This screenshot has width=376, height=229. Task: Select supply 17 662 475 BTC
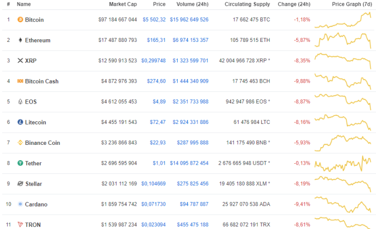tap(251, 19)
